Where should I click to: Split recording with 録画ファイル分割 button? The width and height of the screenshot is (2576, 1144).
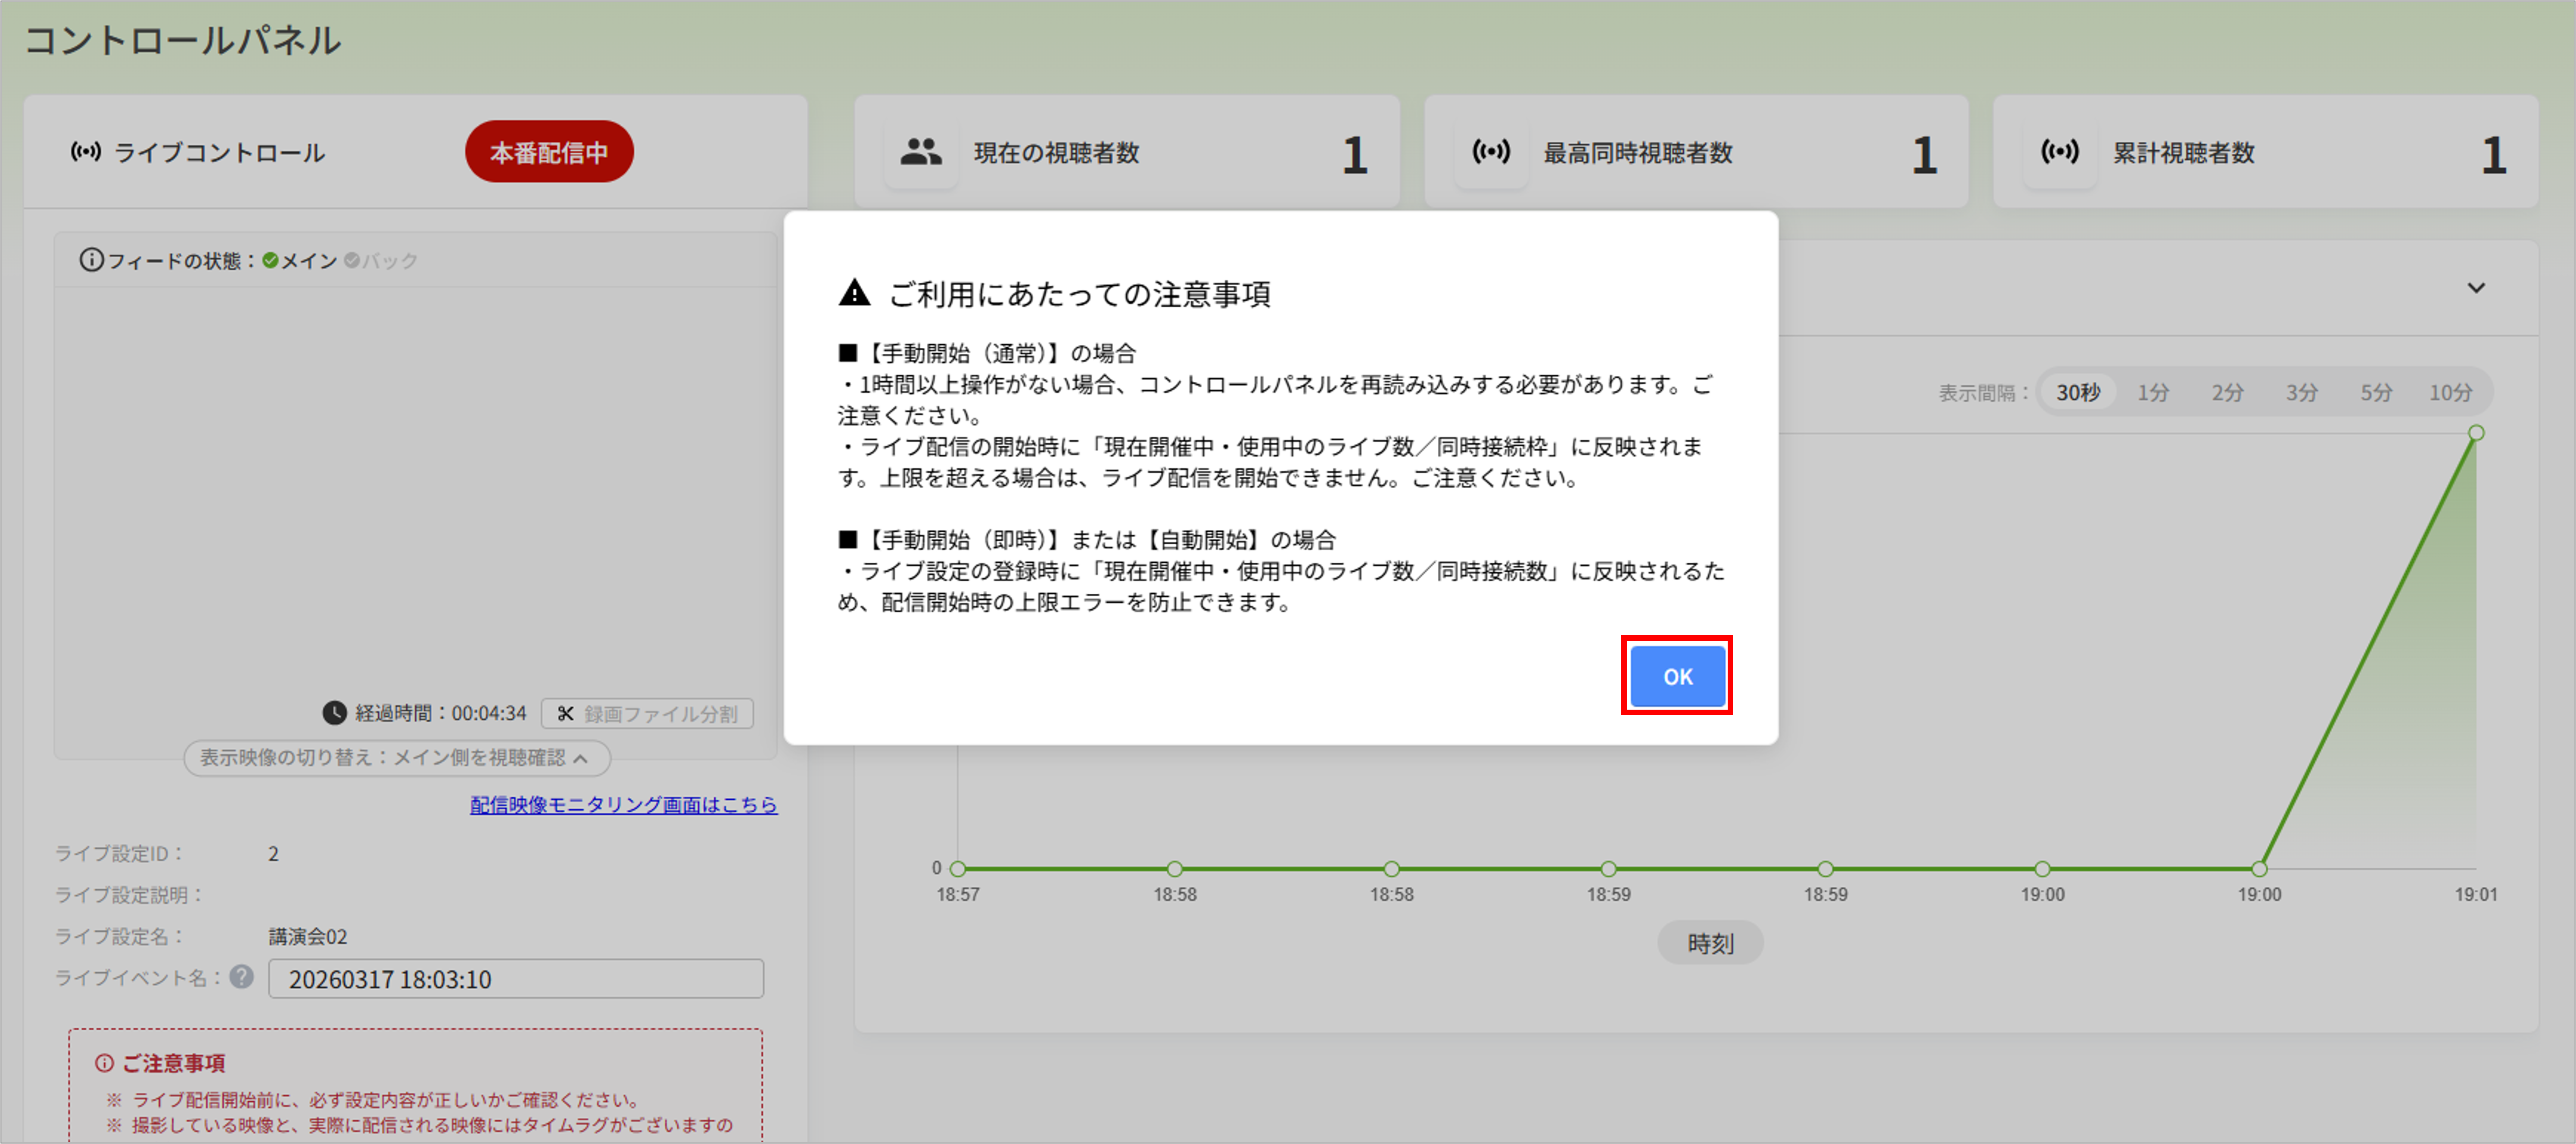[647, 714]
